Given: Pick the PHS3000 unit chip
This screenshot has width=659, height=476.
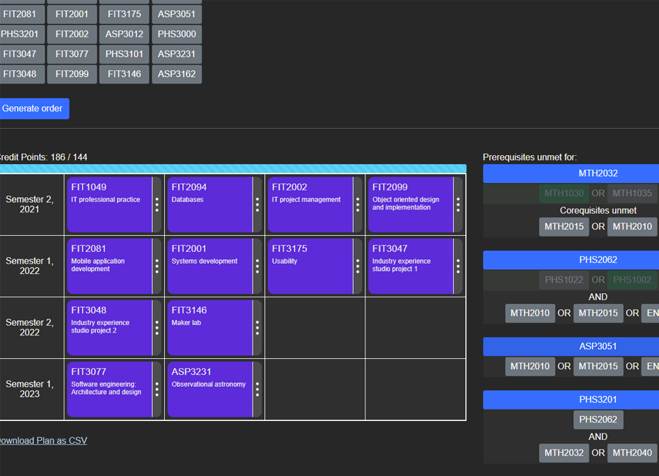Looking at the screenshot, I should pyautogui.click(x=176, y=34).
